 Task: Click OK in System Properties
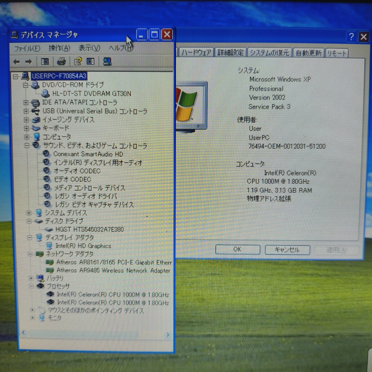click(237, 249)
